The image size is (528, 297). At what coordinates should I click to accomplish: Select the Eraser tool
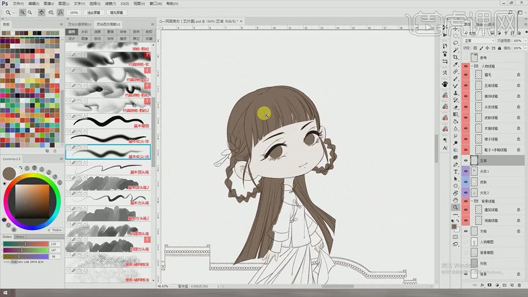[455, 108]
